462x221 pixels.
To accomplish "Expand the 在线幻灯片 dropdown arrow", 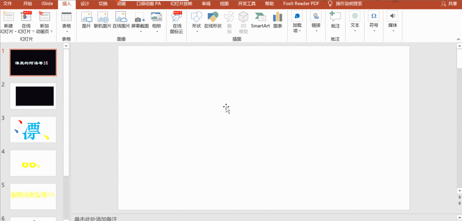I will coord(33,31).
